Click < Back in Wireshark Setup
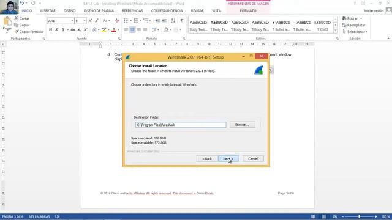Image resolution: width=392 pixels, height=220 pixels. tap(207, 159)
